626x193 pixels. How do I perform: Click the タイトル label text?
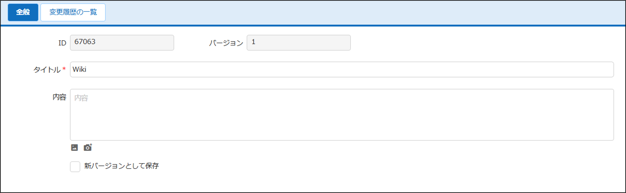(x=47, y=70)
